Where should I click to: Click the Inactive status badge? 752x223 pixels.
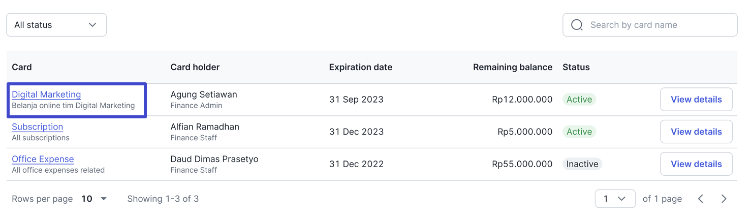pos(582,164)
